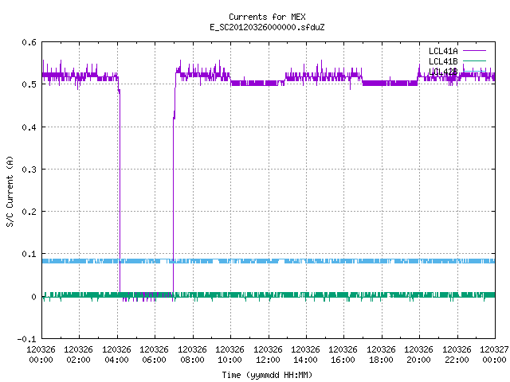Click the -0.1 y-axis tick label

(26, 339)
